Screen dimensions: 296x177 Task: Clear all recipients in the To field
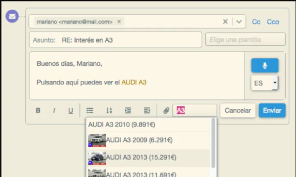(x=225, y=21)
